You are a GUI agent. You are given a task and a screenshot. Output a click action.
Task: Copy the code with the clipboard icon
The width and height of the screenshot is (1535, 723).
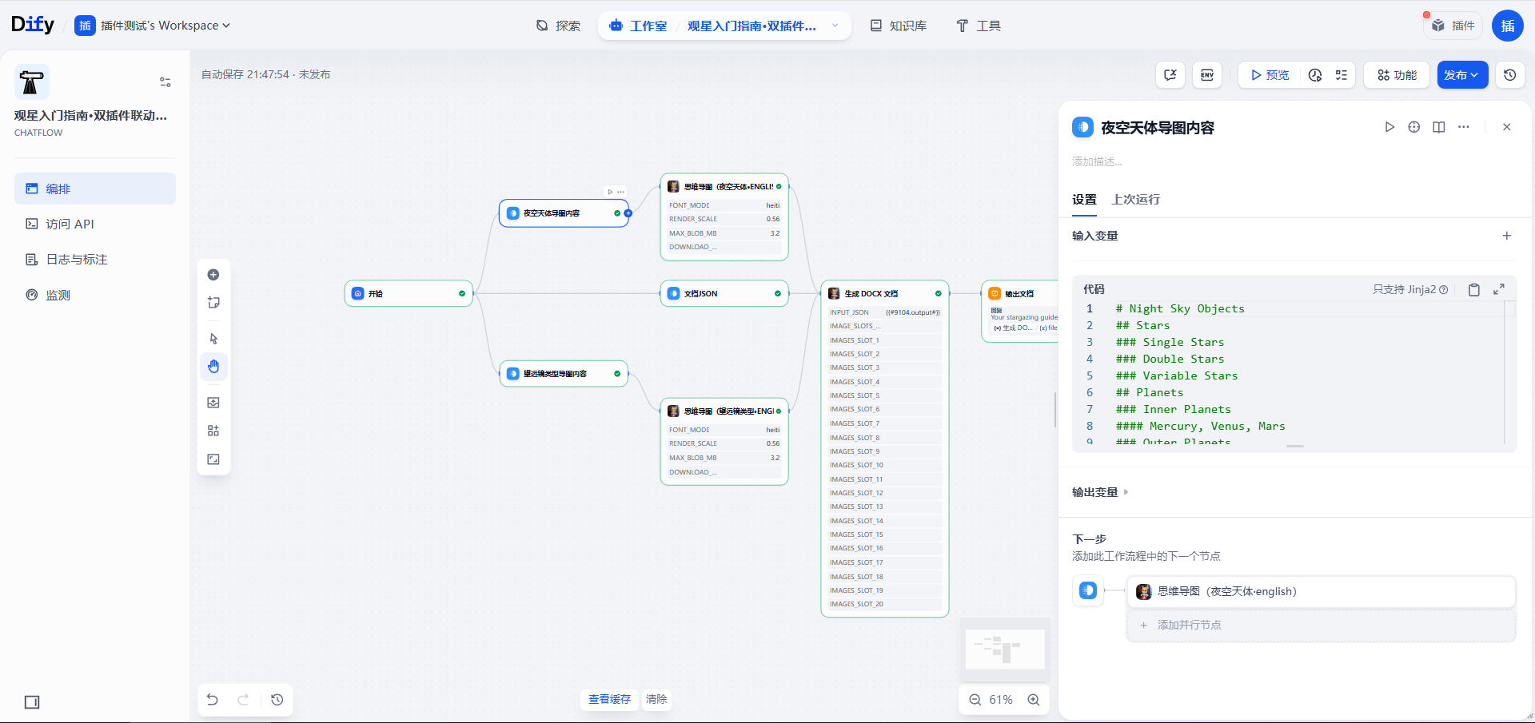(x=1474, y=290)
